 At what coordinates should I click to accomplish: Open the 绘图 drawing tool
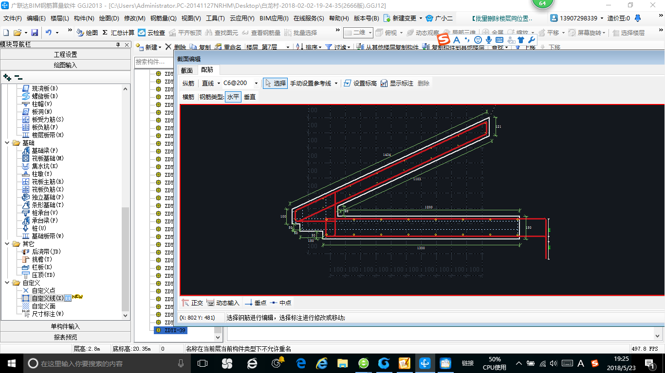[87, 33]
